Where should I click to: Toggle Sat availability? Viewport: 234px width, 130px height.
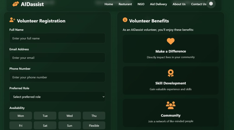(x=45, y=126)
